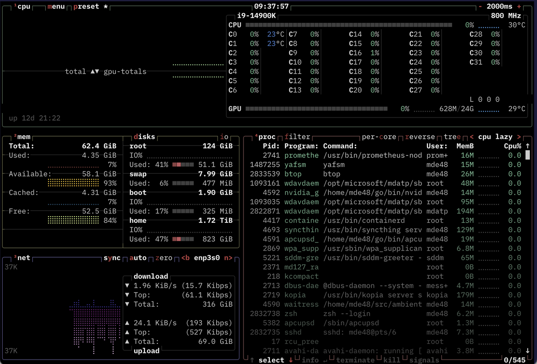
Task: Open the btop menu
Action: pos(56,7)
